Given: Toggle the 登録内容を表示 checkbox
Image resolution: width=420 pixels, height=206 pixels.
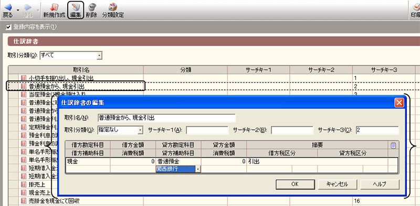Looking at the screenshot, I should pyautogui.click(x=8, y=27).
